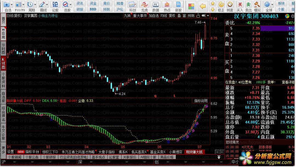This screenshot has width=296, height=167.
Task: Click the four-color multi-window layout icon
Action: 191,6
